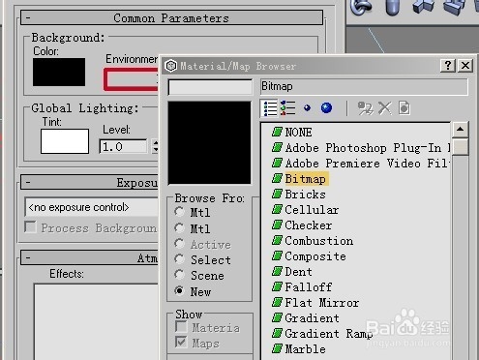Click green map icon beside Composite
Viewport: 479px width, 360px height.
(277, 255)
